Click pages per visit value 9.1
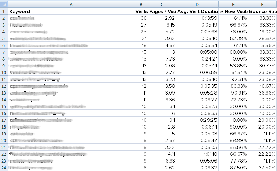This screenshot has width=277, height=171. [x=162, y=120]
